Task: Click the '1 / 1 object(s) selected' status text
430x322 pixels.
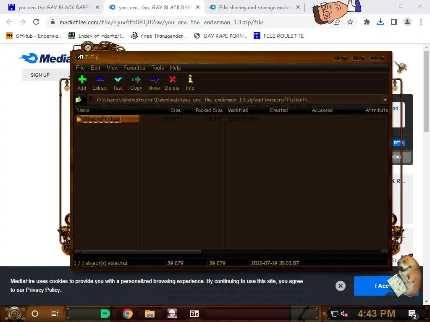Action: pyautogui.click(x=101, y=263)
